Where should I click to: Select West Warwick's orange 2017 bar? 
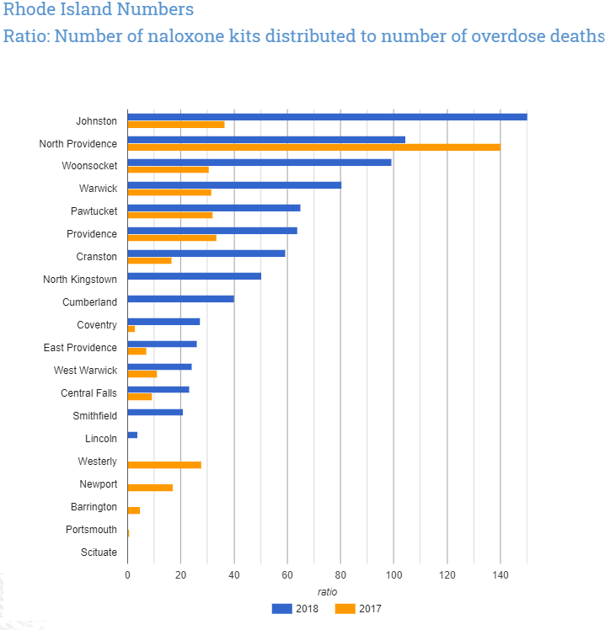click(142, 374)
